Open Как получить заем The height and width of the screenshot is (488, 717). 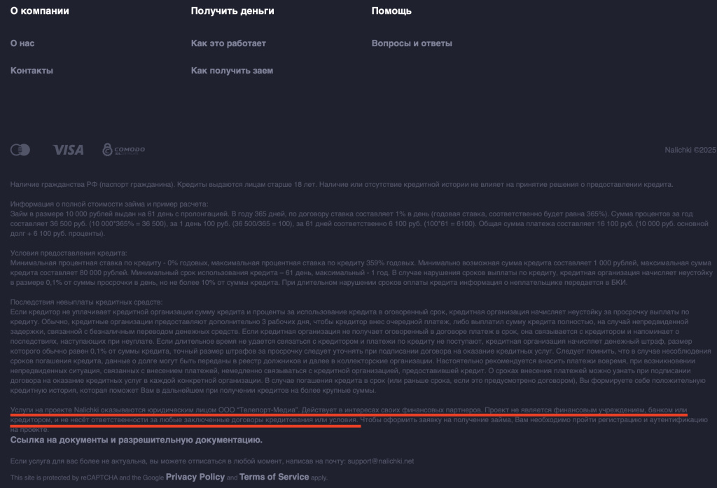[x=231, y=70]
